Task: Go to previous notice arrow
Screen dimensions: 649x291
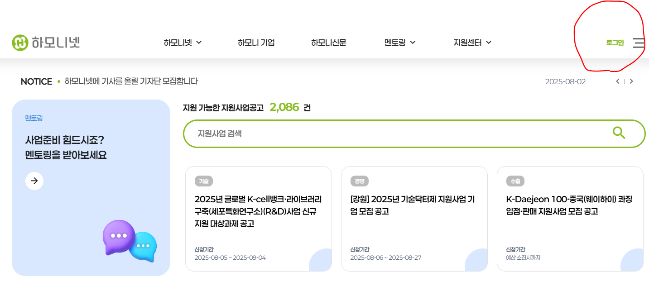Action: click(617, 81)
